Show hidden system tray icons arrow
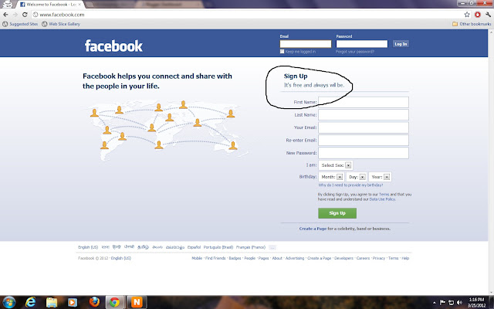The width and height of the screenshot is (494, 309). point(435,303)
